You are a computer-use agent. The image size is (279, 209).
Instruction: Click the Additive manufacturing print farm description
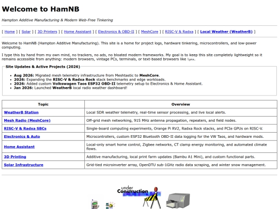(x=171, y=157)
